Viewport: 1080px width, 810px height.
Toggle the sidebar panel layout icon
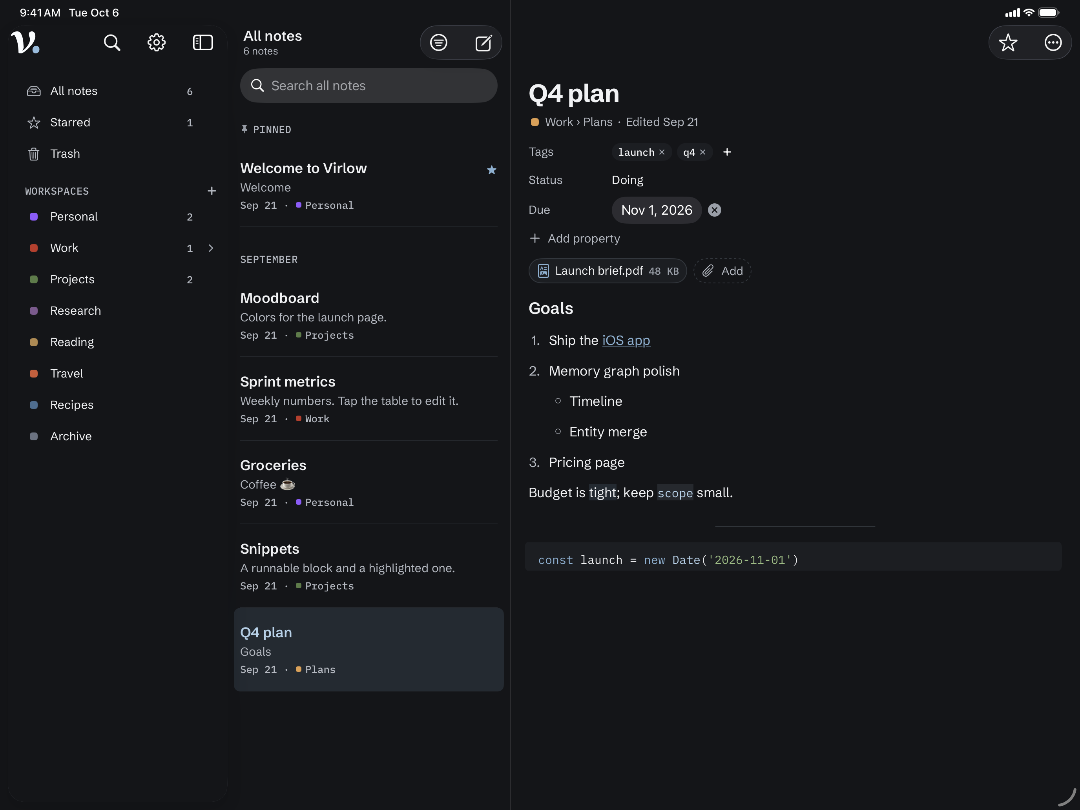tap(202, 42)
